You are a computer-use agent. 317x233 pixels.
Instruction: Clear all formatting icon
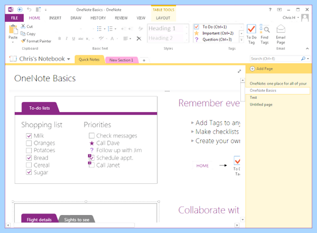point(141,29)
